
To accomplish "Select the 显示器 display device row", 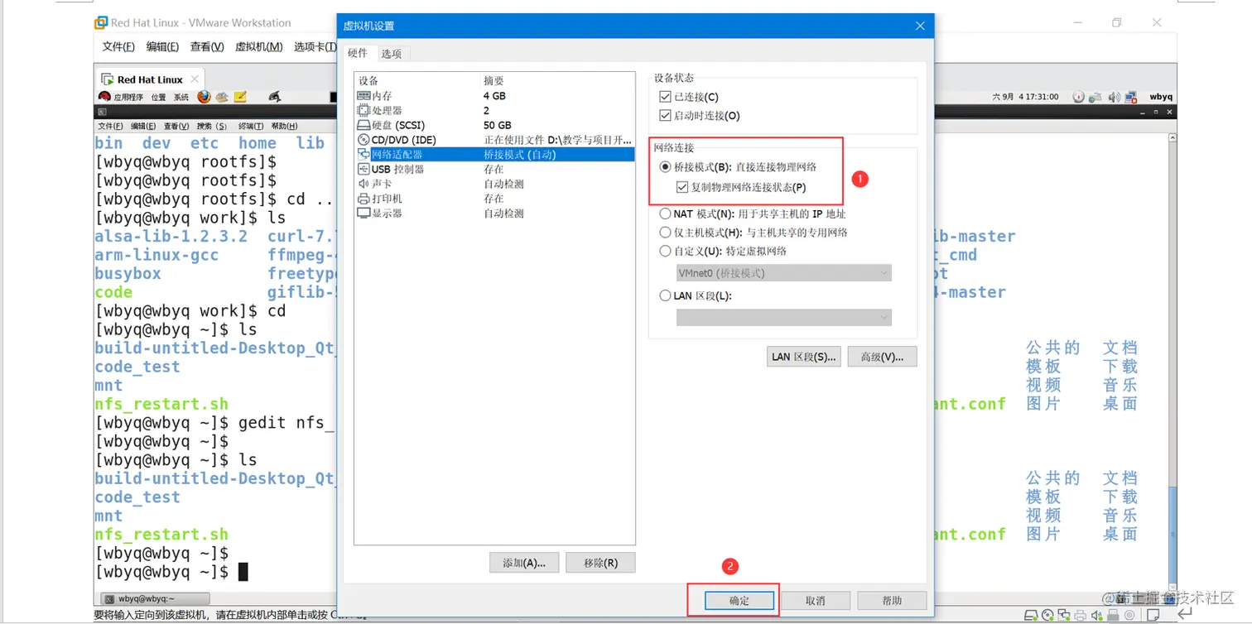I will point(494,214).
